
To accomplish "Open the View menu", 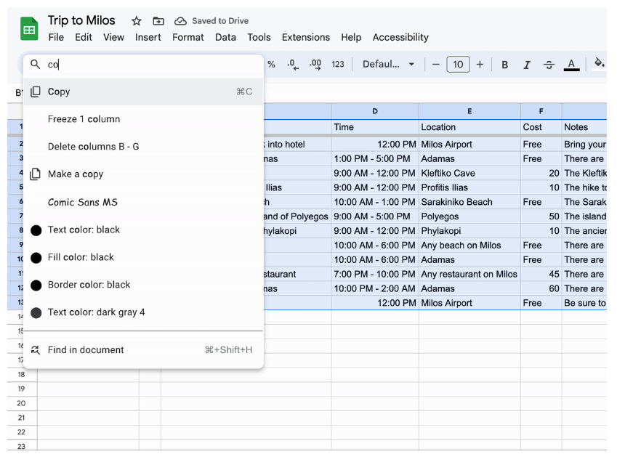I will [113, 37].
